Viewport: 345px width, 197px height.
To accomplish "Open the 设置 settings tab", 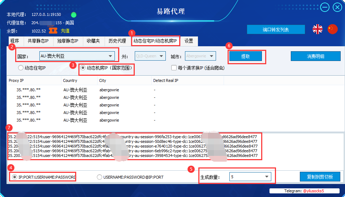I will pos(189,41).
